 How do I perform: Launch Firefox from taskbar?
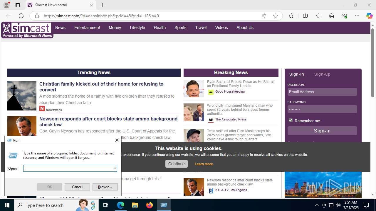click(x=150, y=205)
